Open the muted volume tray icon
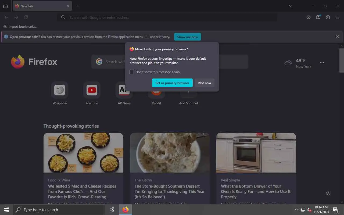This screenshot has width=344, height=215. point(309,210)
